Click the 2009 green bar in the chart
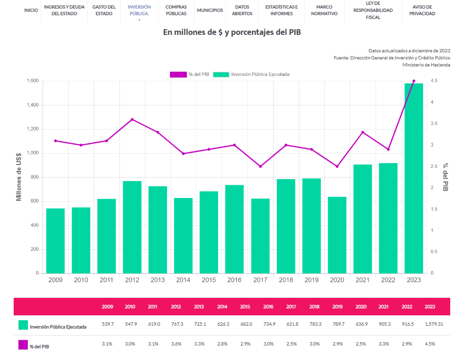The height and width of the screenshot is (353, 462). pos(55,241)
